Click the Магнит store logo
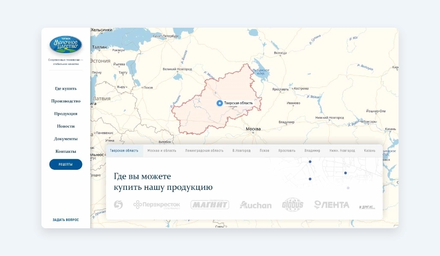440x256 pixels. point(210,204)
